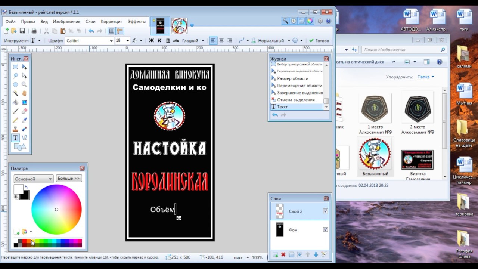Viewport: 478px width, 269px height.
Task: Open Упорядочить Папка dropdown in Explorer window
Action: click(426, 77)
